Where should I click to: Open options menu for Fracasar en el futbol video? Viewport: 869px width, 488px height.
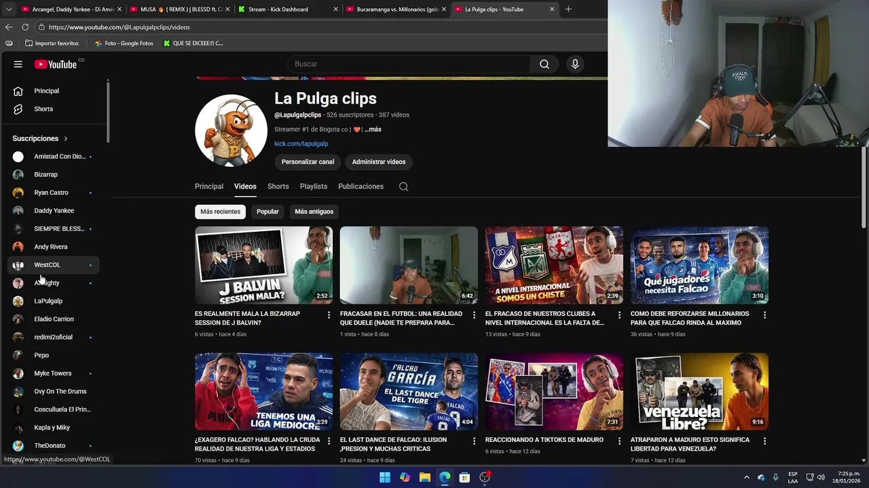pos(474,315)
